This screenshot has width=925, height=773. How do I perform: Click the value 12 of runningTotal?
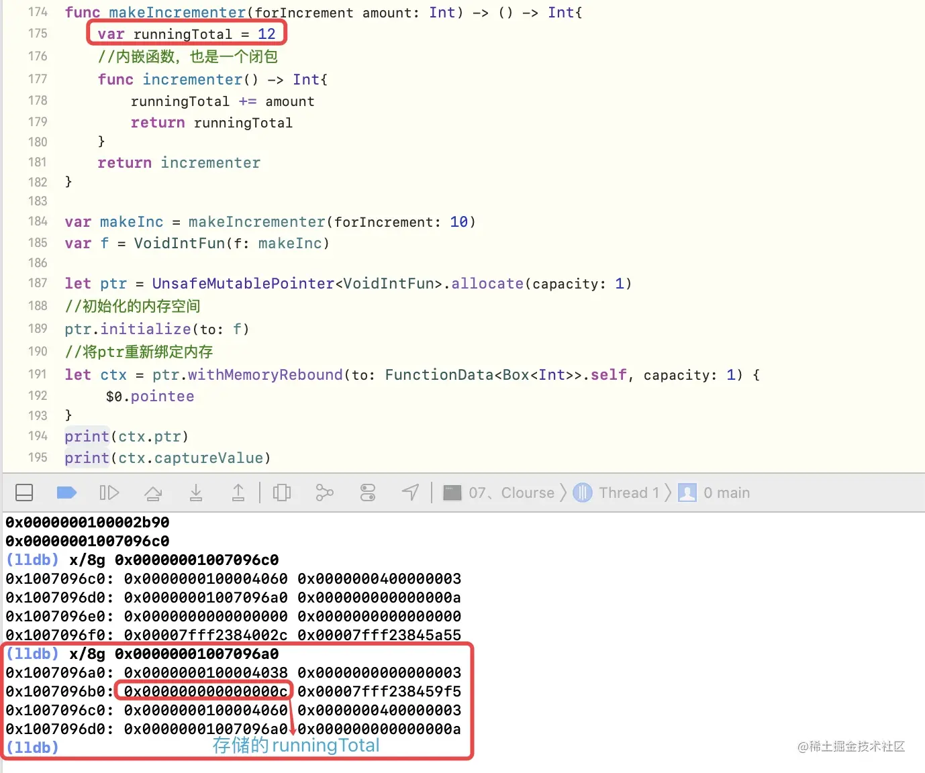point(266,34)
